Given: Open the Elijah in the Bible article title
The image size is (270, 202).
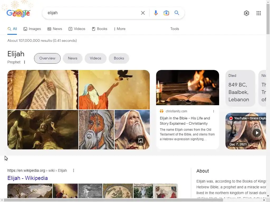Looking at the screenshot, I should [185, 121].
